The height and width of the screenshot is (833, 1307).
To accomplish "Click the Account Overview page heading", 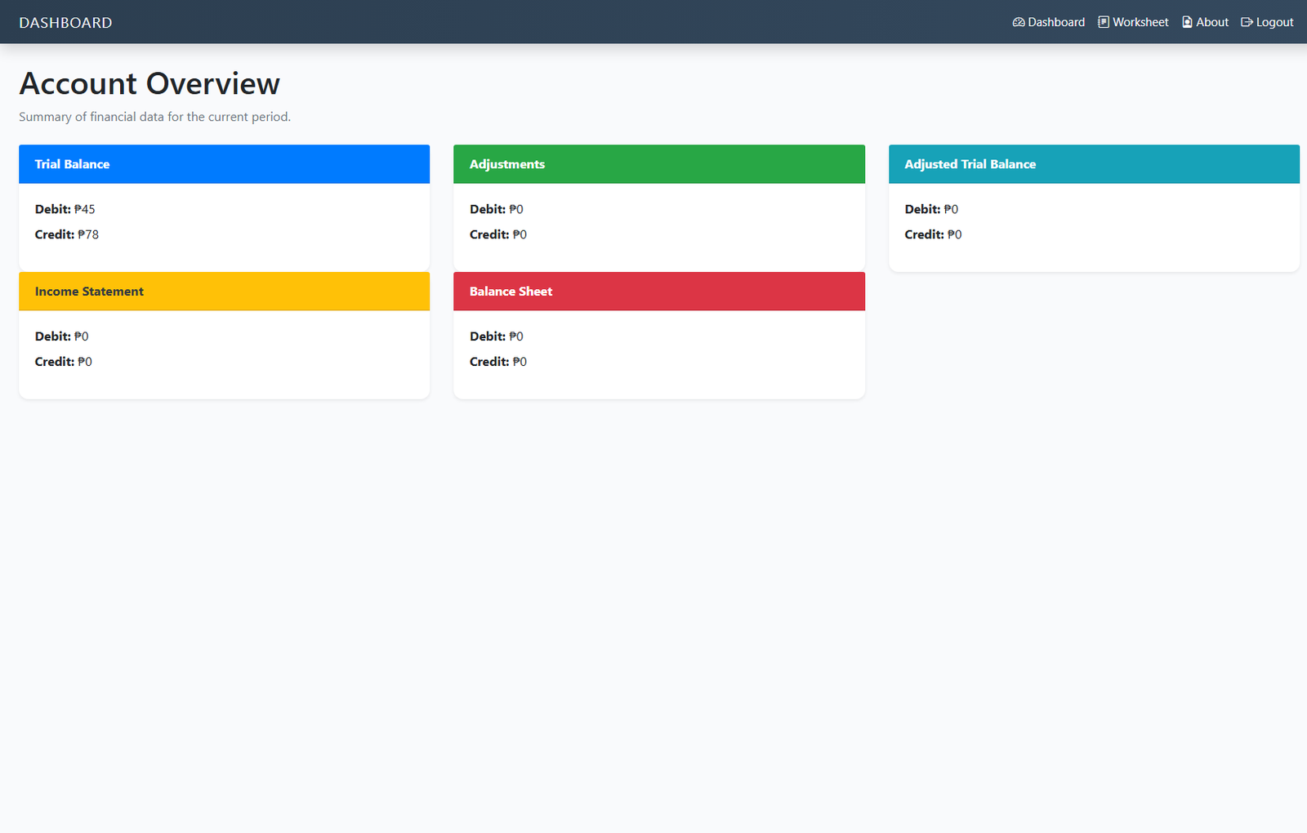I will 149,84.
